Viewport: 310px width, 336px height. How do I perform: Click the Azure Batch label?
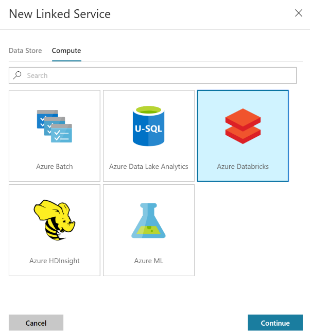(55, 167)
